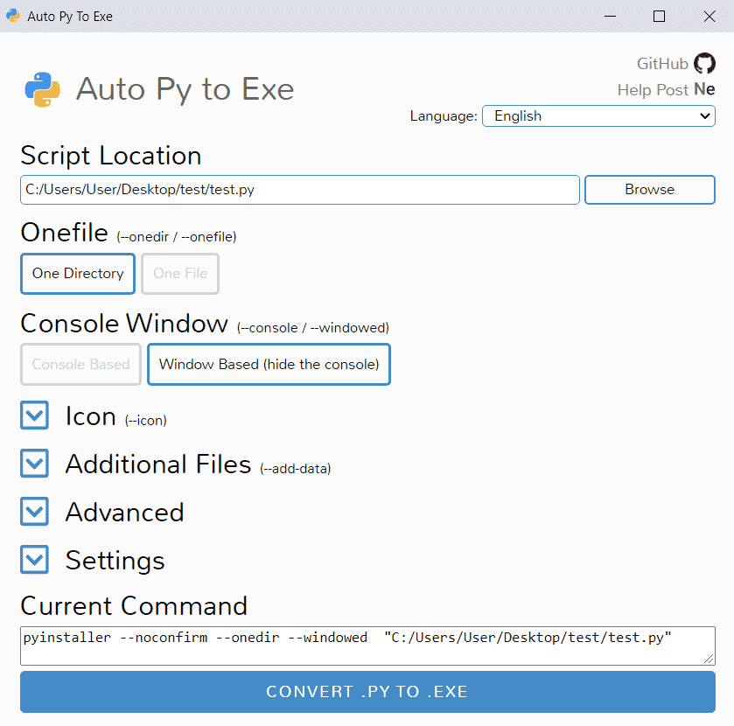The height and width of the screenshot is (726, 734).
Task: Open the GitHub text link
Action: 662,64
